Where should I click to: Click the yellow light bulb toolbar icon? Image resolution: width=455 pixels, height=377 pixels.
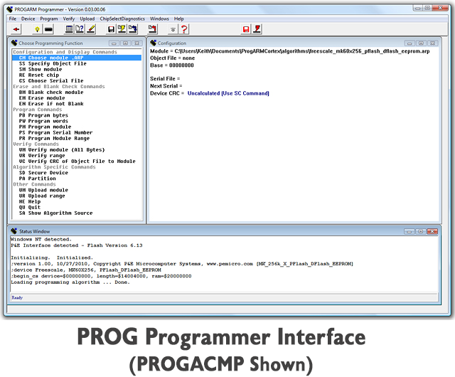pos(37,29)
